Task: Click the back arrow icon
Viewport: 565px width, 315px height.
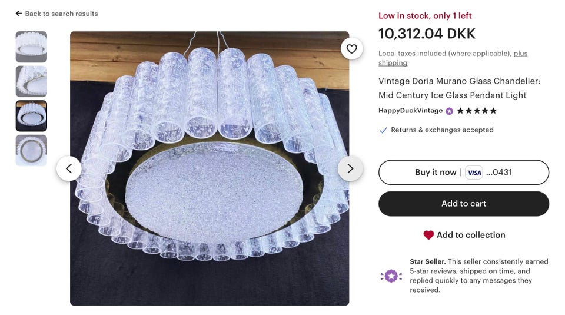Action: click(19, 14)
